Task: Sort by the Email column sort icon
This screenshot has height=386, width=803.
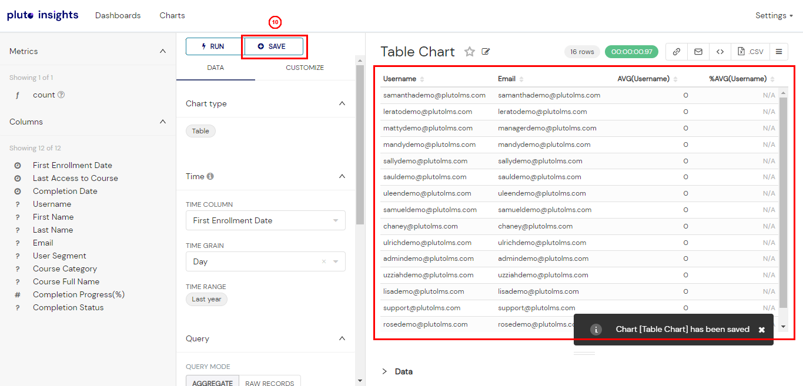Action: point(521,79)
